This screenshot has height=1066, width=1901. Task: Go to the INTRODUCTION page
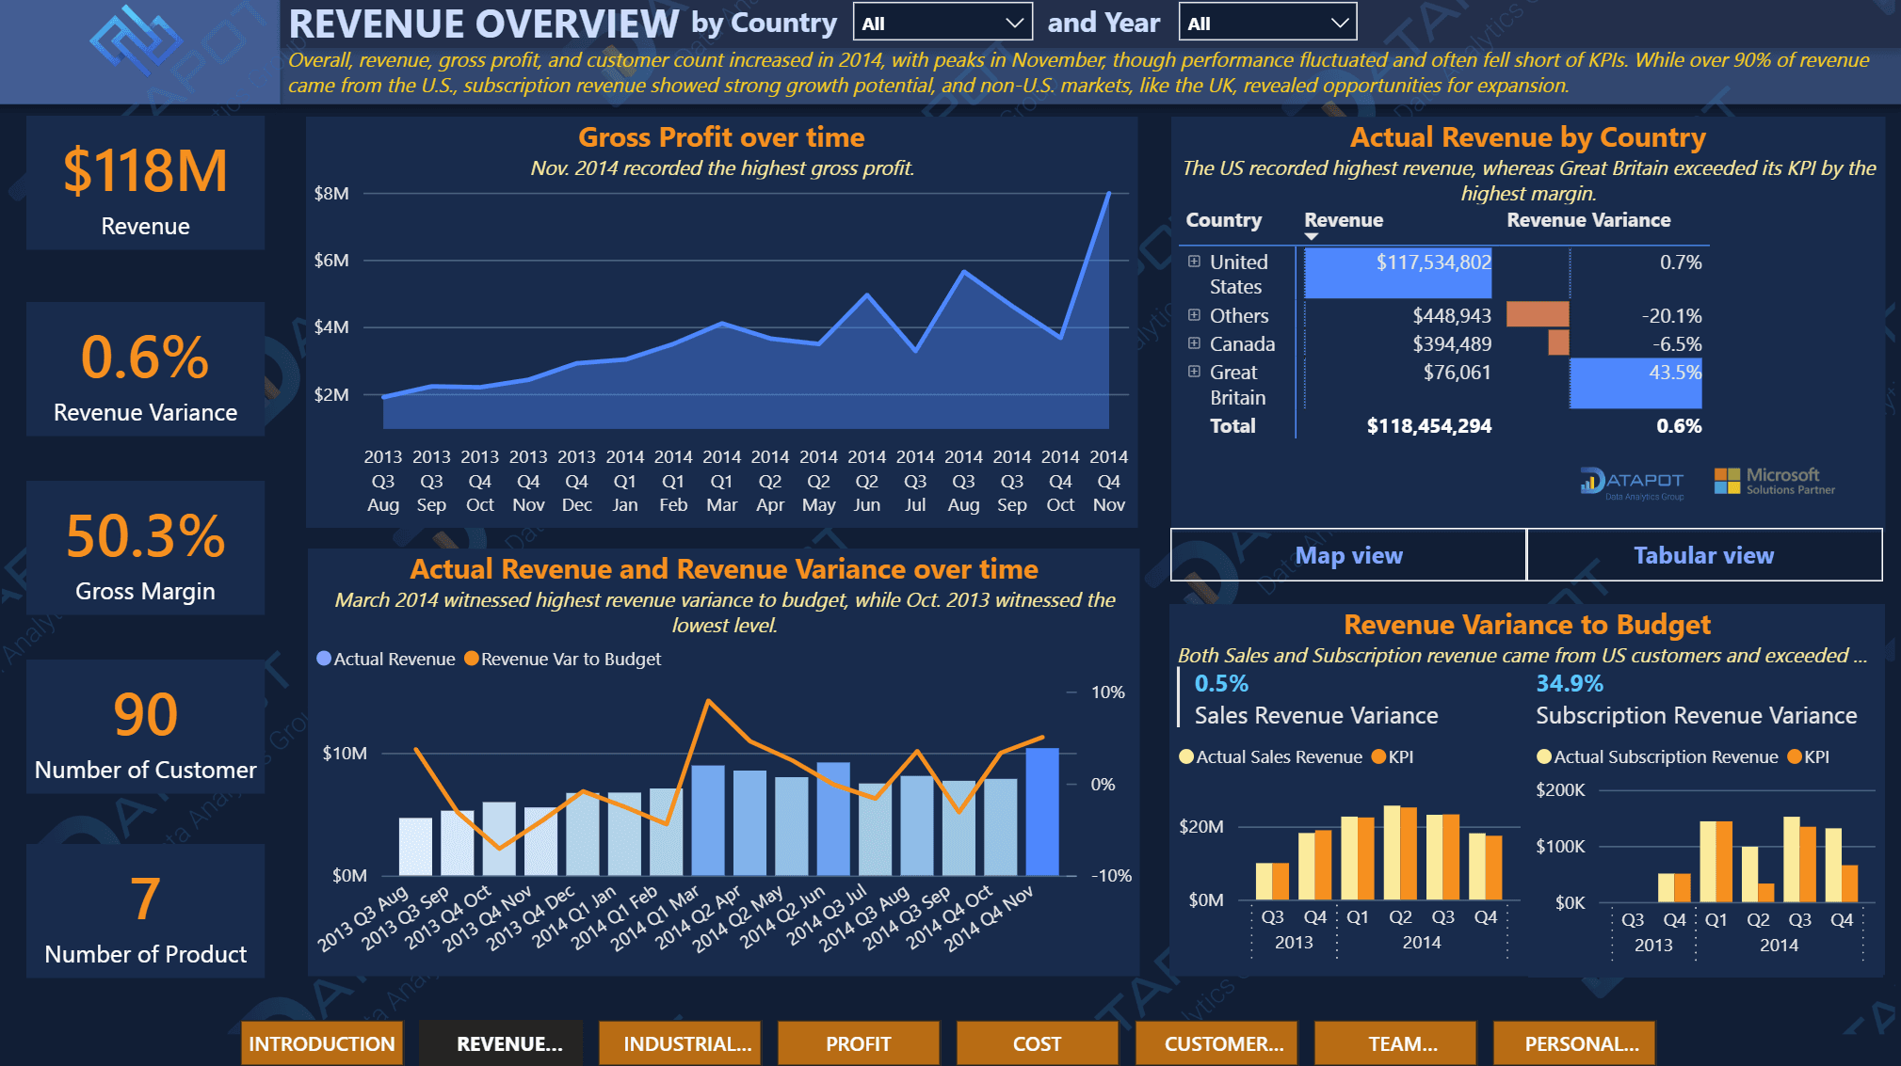[322, 1043]
